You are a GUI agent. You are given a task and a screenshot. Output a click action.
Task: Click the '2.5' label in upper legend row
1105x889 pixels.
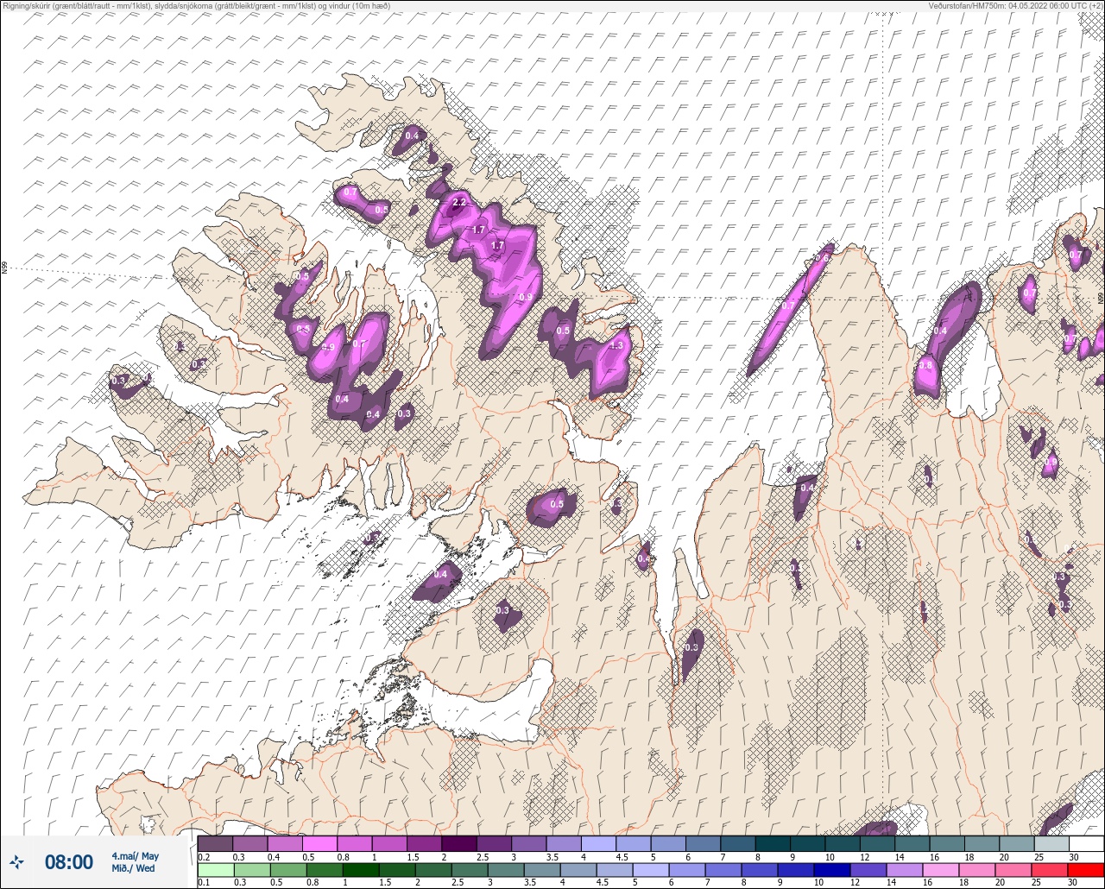pos(483,856)
